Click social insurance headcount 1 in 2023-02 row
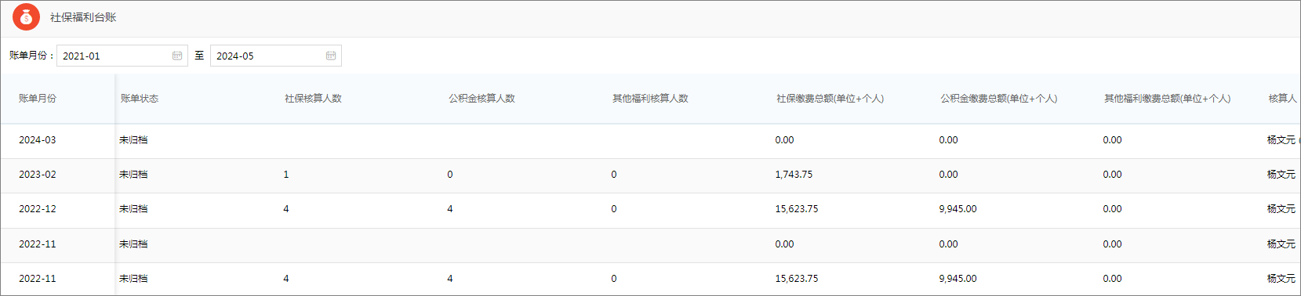 286,175
